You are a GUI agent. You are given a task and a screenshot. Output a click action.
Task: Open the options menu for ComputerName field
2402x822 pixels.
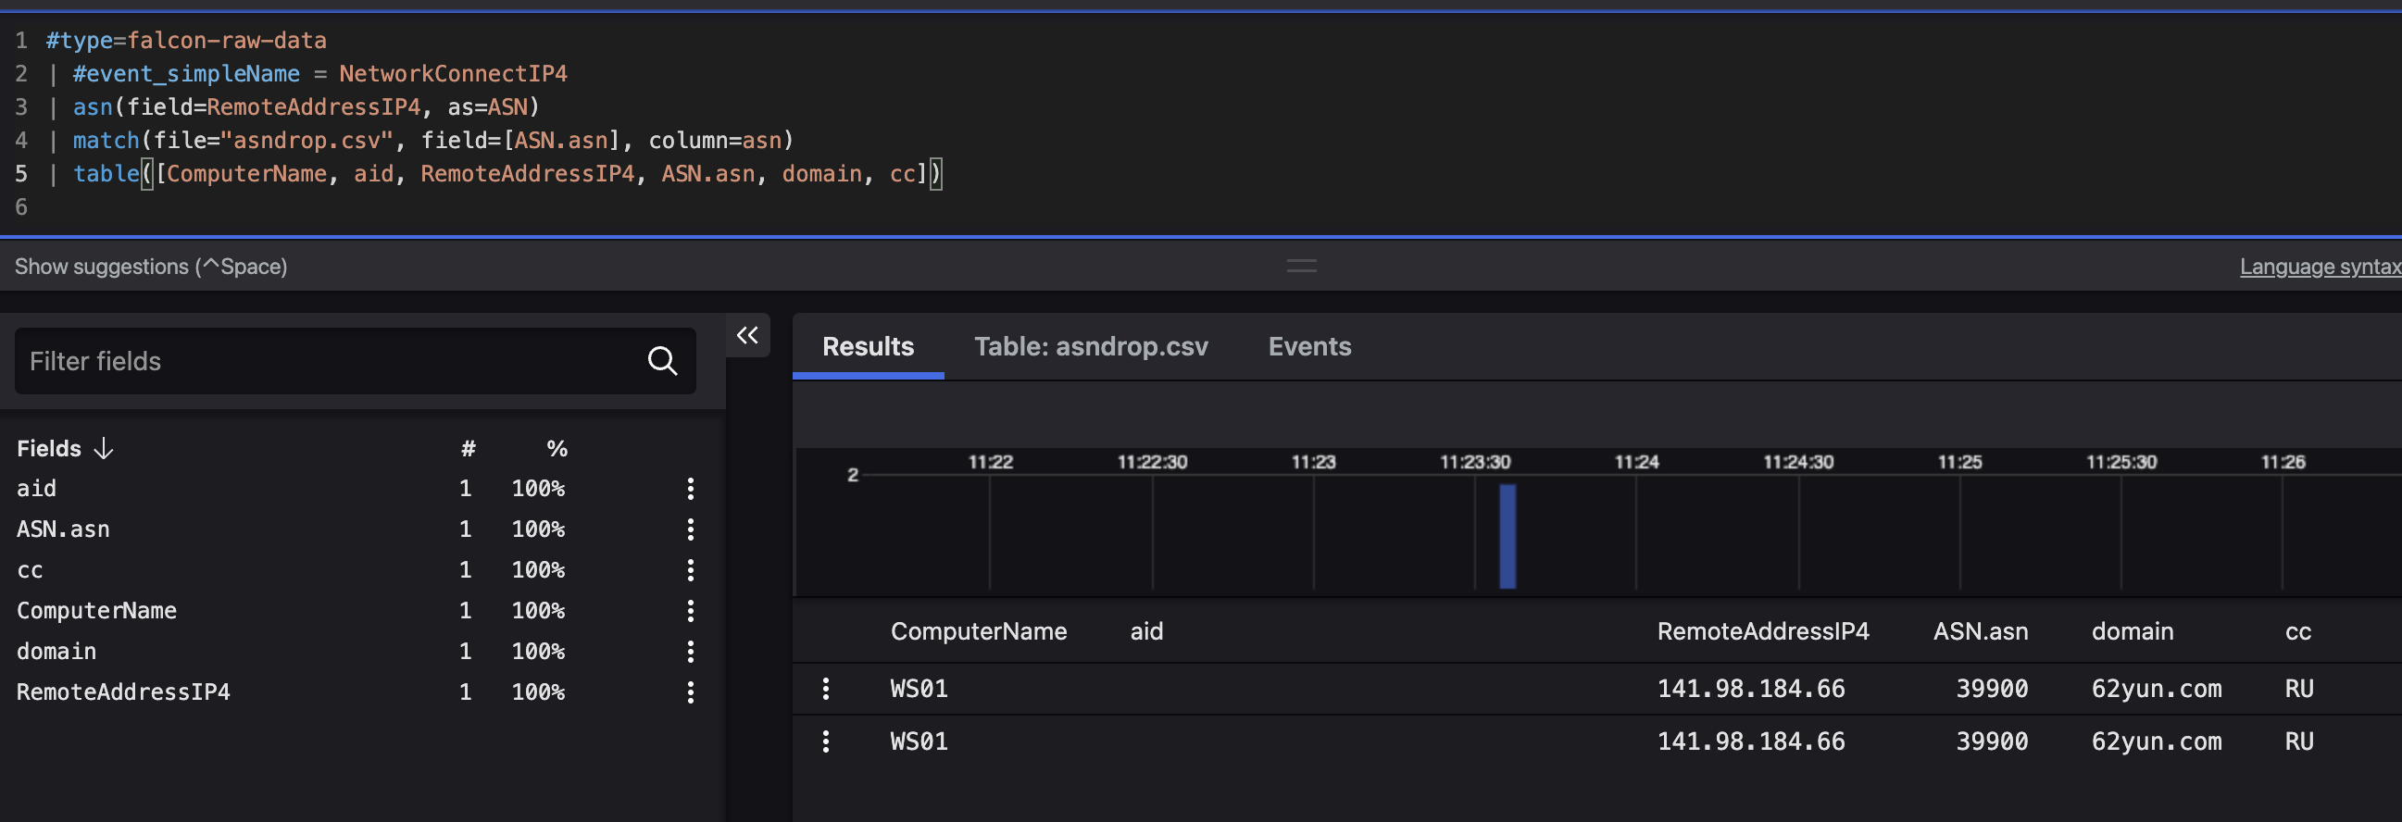click(691, 610)
